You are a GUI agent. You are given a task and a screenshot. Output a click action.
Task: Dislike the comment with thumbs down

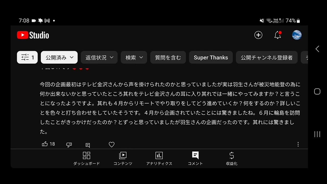pyautogui.click(x=69, y=145)
